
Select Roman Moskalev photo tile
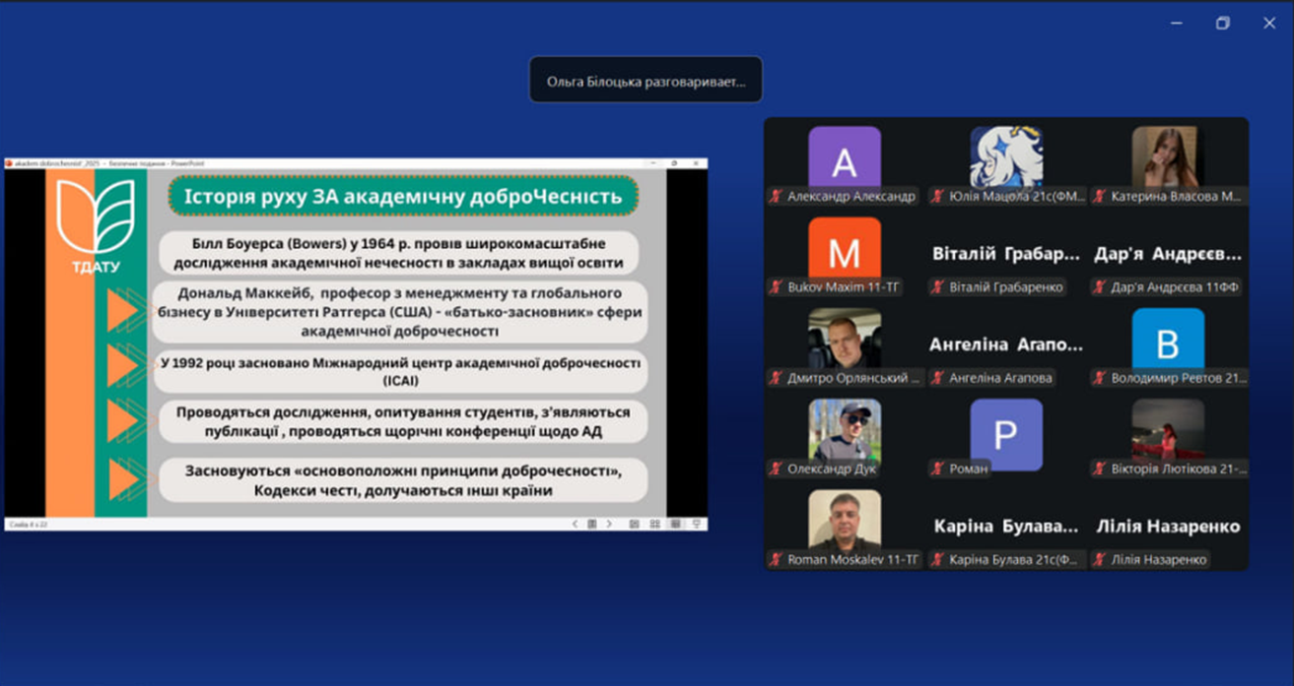click(845, 521)
